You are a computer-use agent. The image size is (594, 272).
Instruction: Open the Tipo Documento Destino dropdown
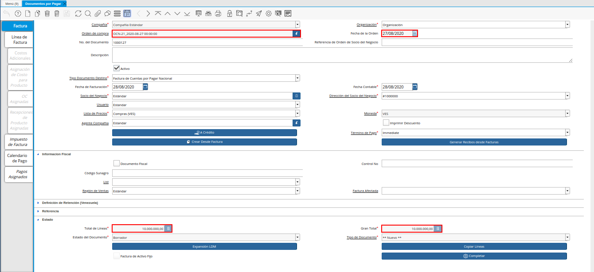[297, 78]
